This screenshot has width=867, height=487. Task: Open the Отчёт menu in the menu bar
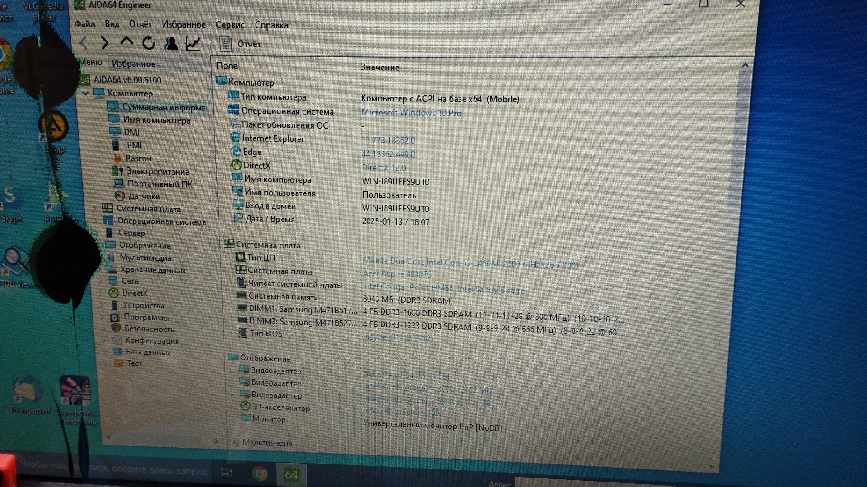coord(140,24)
